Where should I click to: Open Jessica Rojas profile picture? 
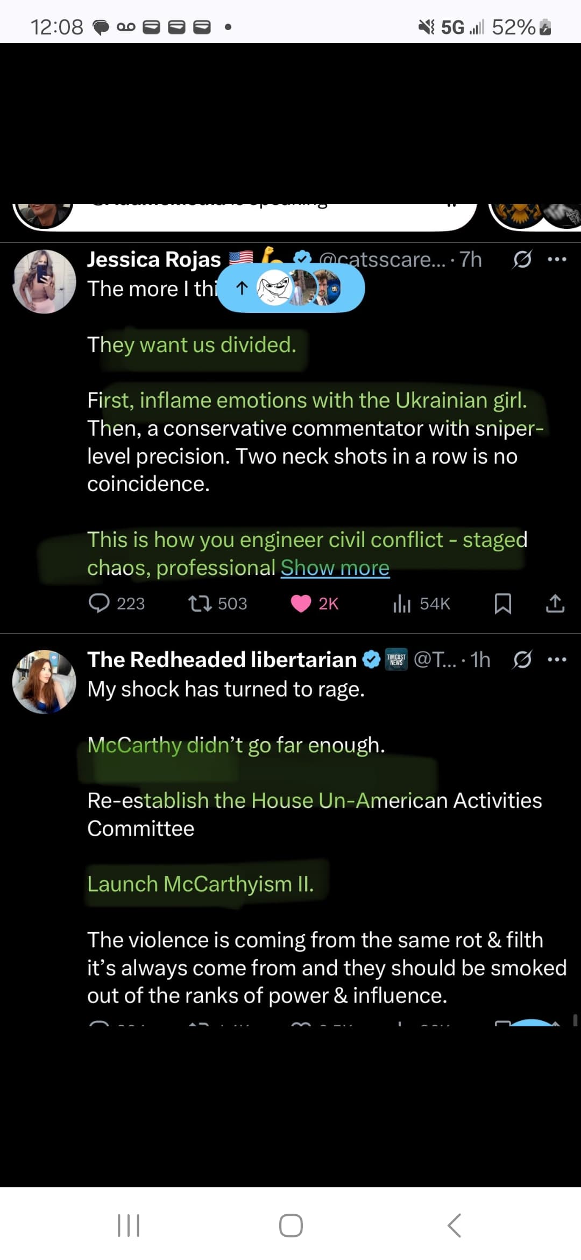point(45,282)
